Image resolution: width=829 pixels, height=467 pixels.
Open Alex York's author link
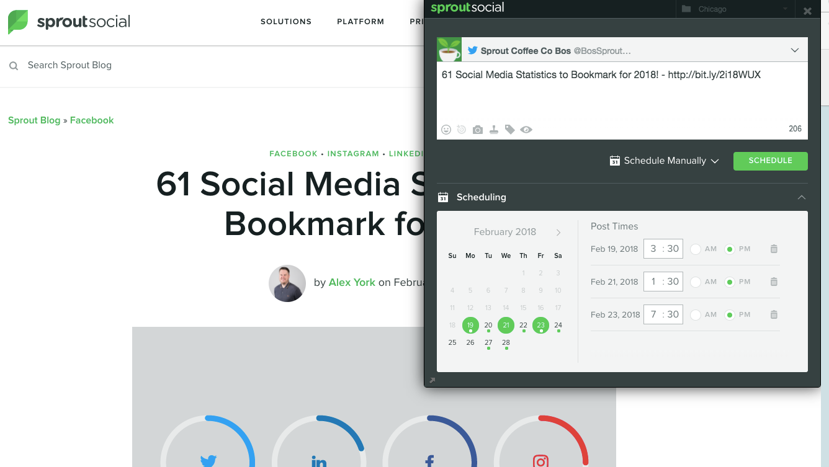point(352,282)
